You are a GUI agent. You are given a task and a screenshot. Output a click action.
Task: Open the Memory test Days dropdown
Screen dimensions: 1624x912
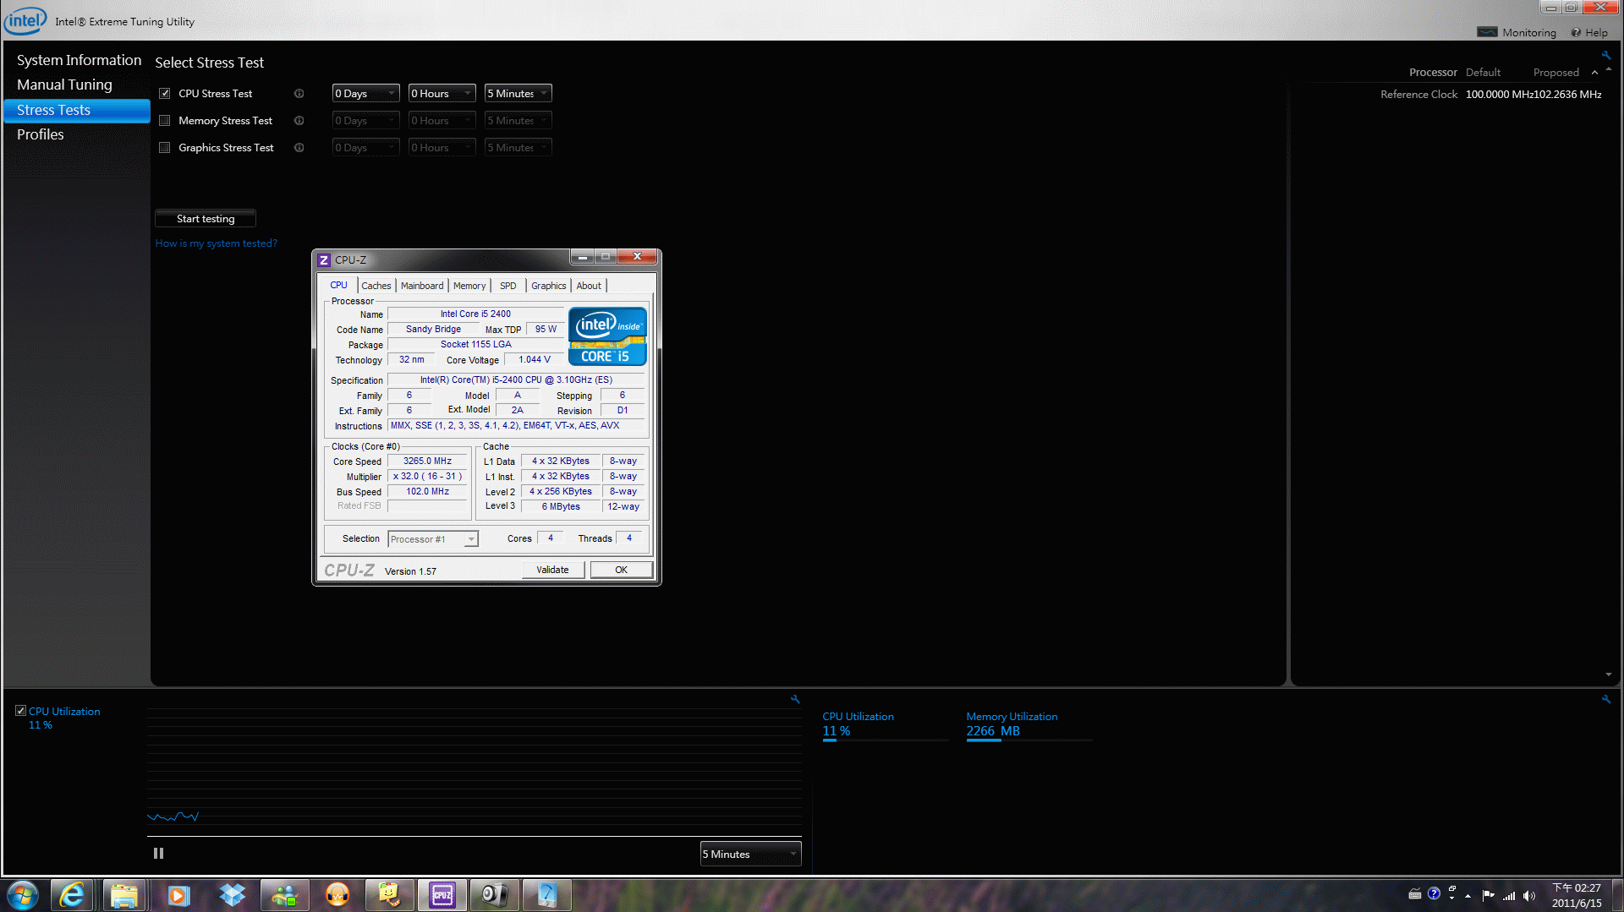point(365,121)
